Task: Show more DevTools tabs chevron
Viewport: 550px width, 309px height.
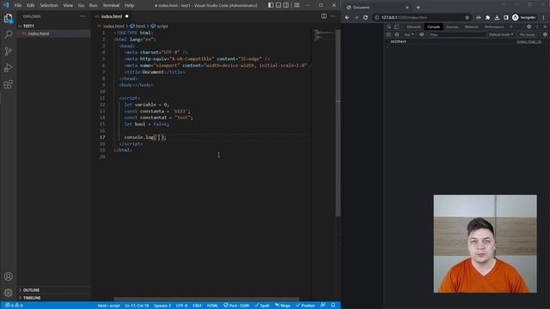Action: click(x=511, y=27)
